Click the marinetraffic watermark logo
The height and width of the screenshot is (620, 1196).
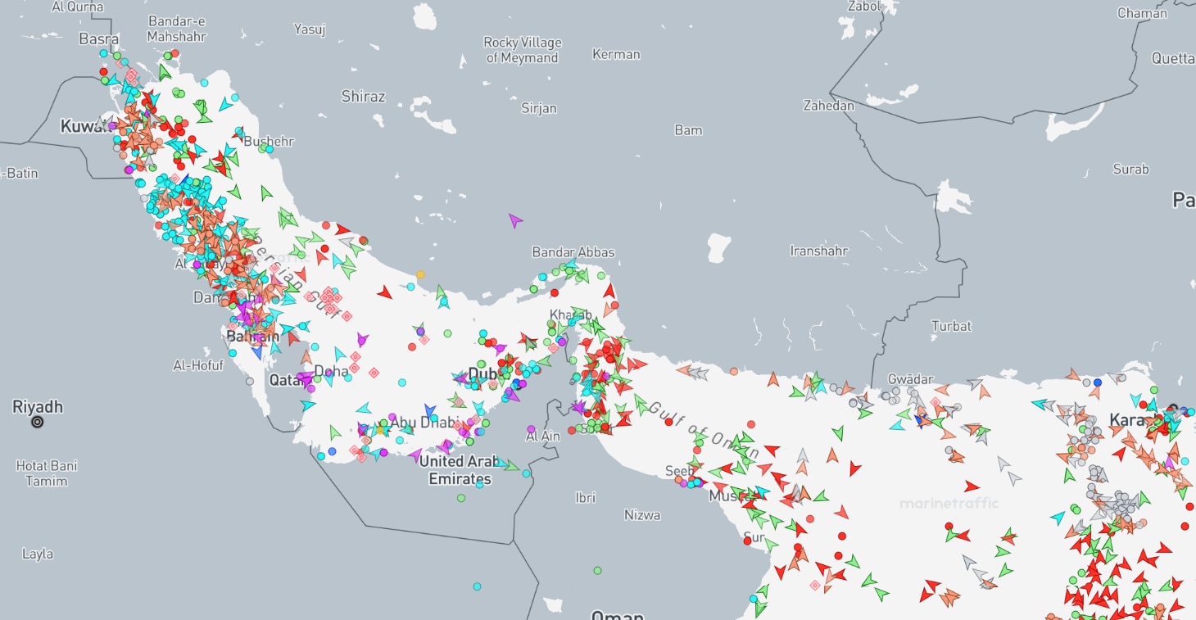(949, 504)
